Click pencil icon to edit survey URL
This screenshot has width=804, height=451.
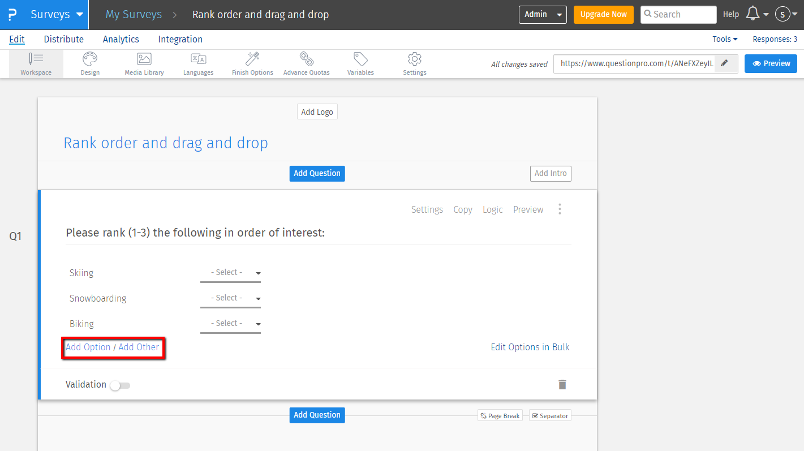(x=724, y=63)
